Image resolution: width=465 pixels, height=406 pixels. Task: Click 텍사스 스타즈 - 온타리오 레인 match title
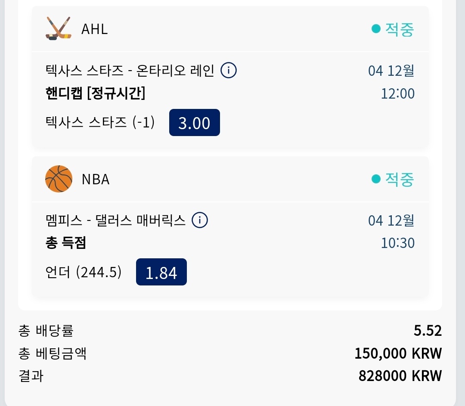130,70
